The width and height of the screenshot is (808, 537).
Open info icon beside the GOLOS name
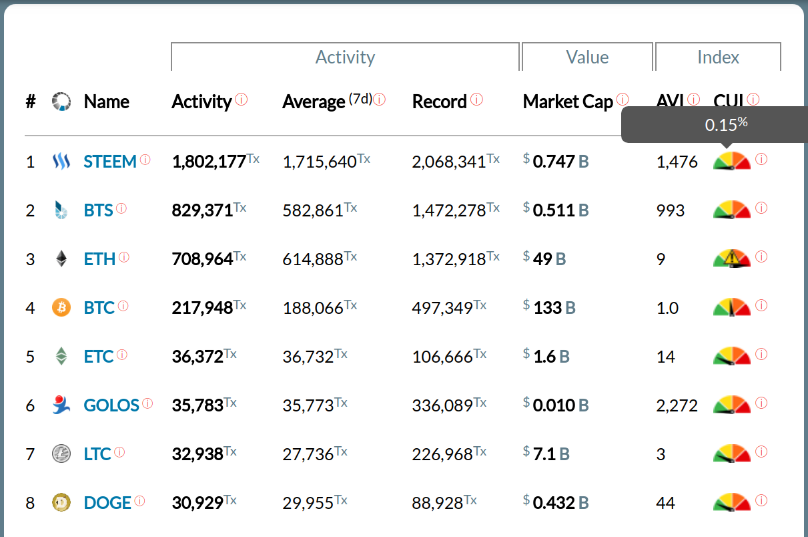tap(147, 403)
